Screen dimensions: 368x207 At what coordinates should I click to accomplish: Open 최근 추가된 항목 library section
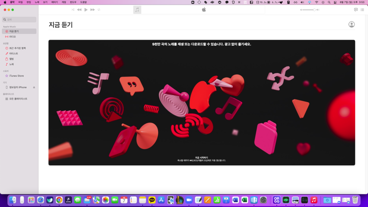click(19, 48)
